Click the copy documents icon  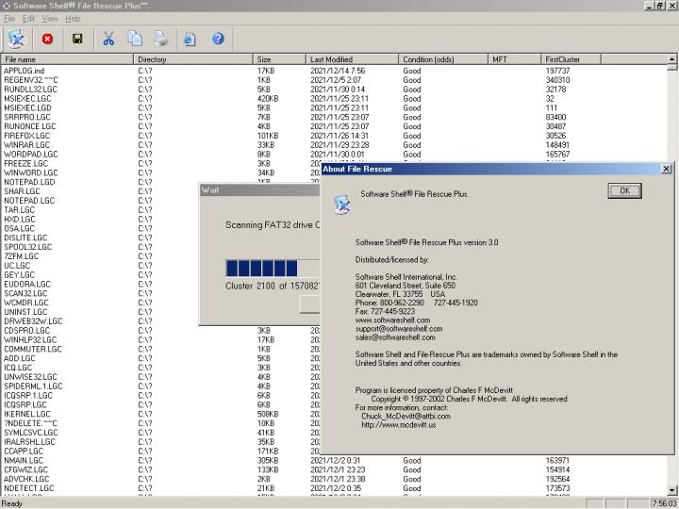tap(135, 39)
